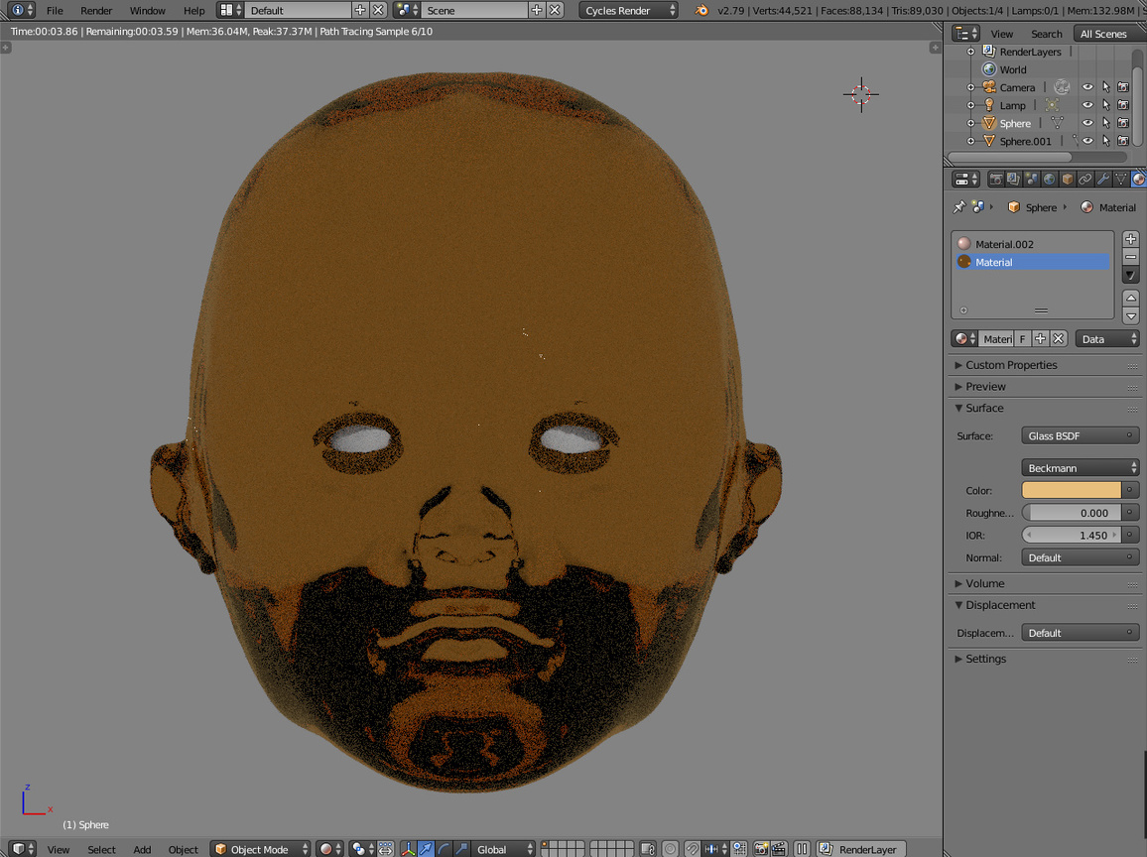Open the Object Mode dropdown

coord(261,849)
